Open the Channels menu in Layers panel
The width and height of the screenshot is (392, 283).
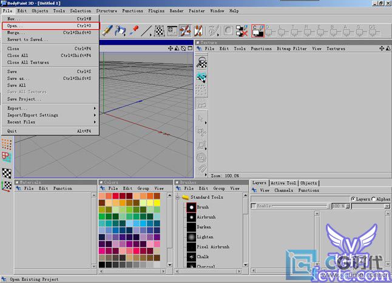[284, 190]
